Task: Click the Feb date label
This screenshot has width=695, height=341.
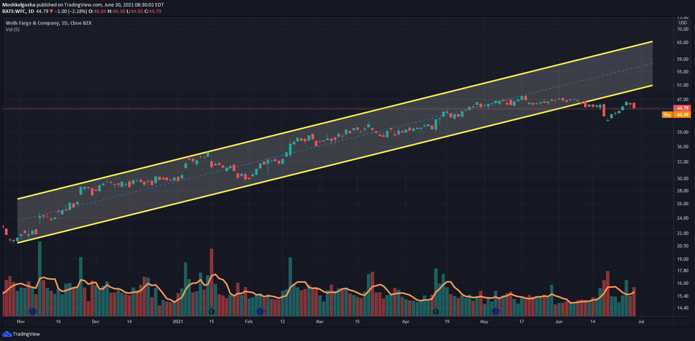Action: pyautogui.click(x=249, y=322)
